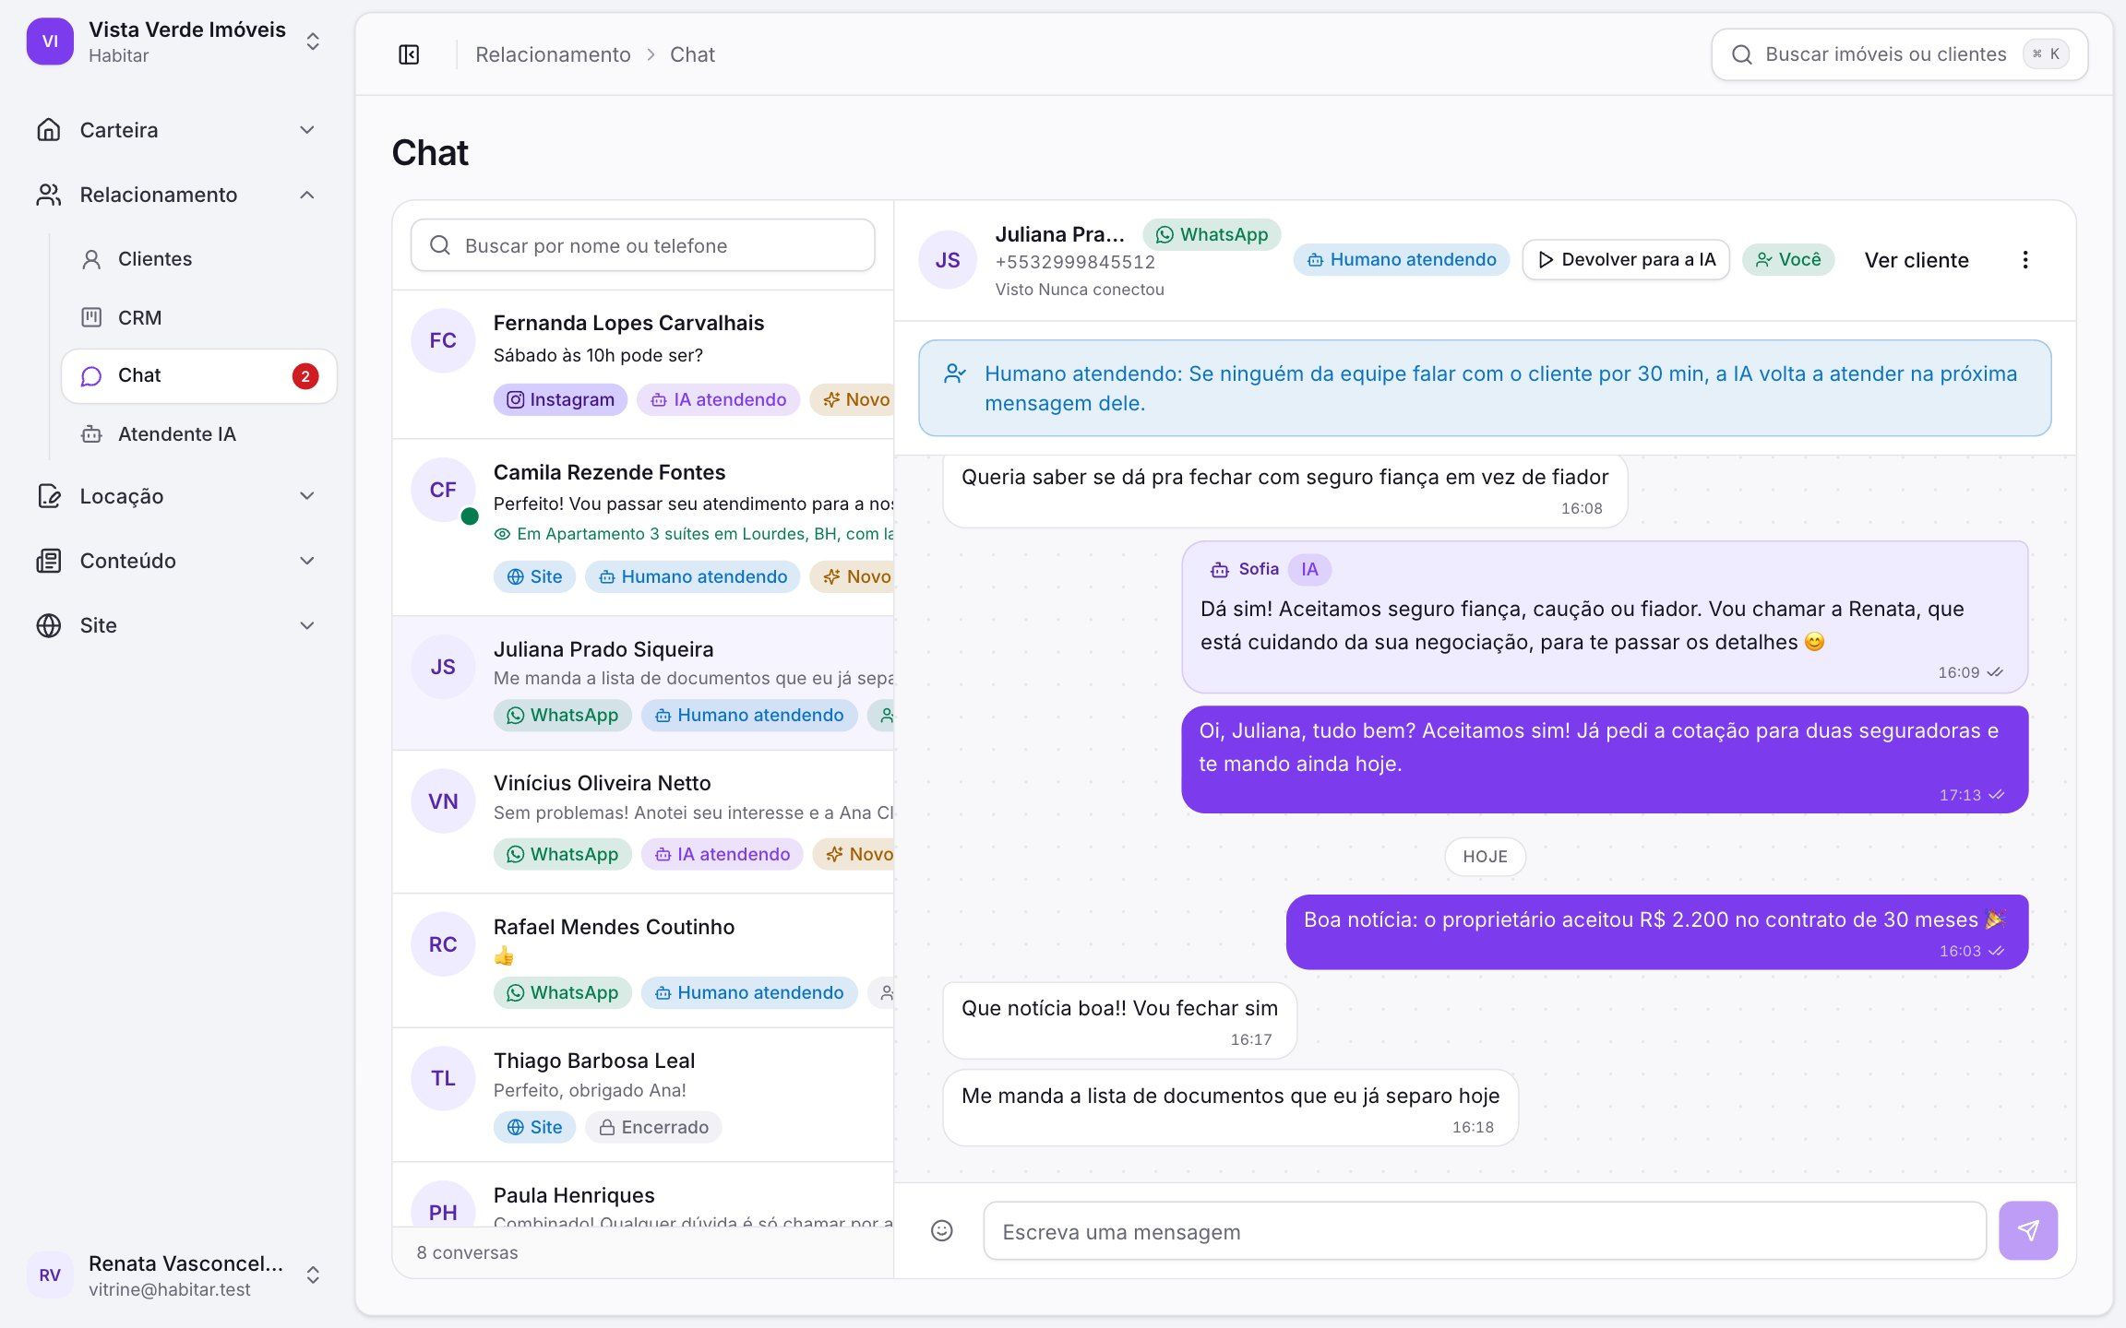
Task: Select Chat in the sidebar
Action: [199, 376]
